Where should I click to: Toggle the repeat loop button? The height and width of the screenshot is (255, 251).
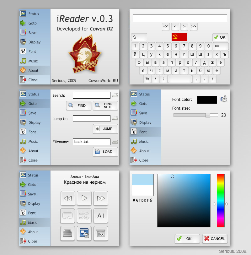click(x=67, y=216)
